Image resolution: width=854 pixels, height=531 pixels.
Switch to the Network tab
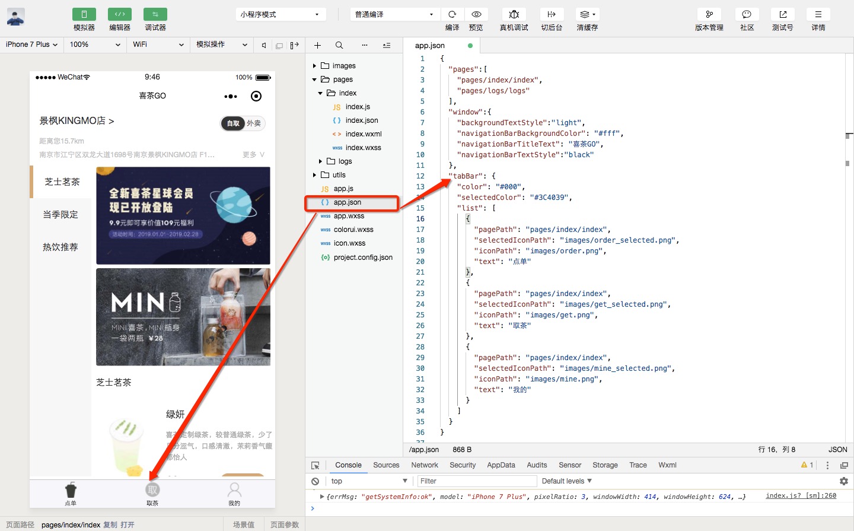pyautogui.click(x=425, y=465)
